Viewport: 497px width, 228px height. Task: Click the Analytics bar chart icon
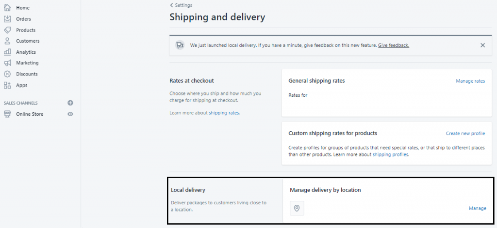pyautogui.click(x=7, y=52)
